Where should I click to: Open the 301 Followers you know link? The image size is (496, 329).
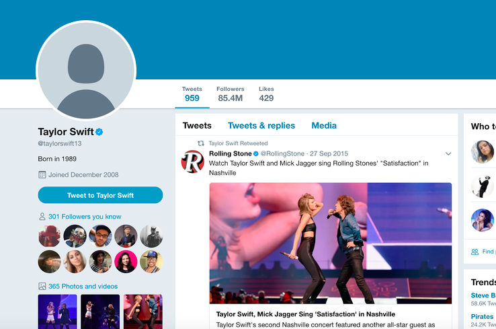pyautogui.click(x=85, y=217)
